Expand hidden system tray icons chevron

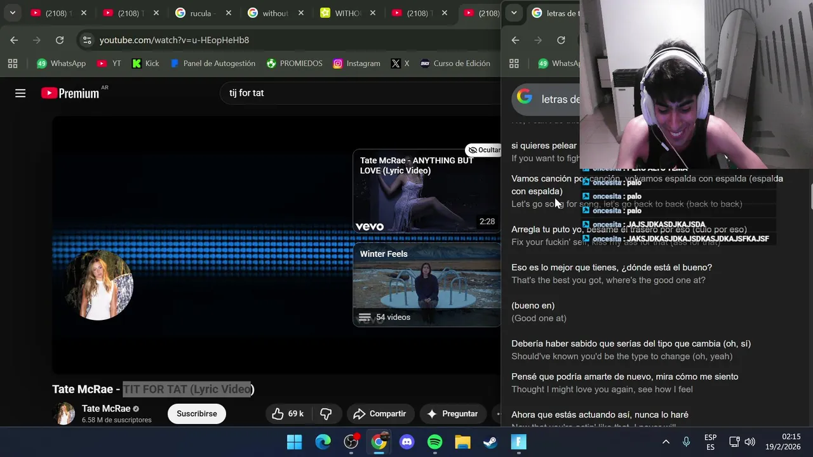(x=666, y=442)
